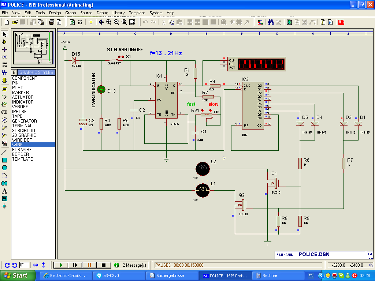Select BUS WIRE style in list
375x281 pixels.
(33, 150)
